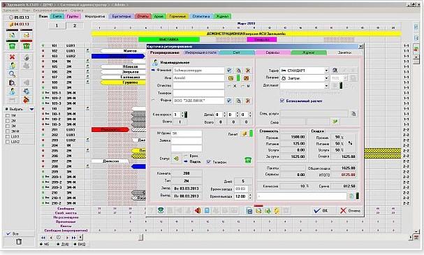The width and height of the screenshot is (424, 255).
Task: Switch to the Информация о госте tab
Action: 200,52
